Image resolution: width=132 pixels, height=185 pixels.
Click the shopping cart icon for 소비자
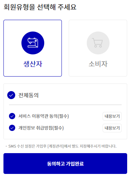[x=98, y=43]
